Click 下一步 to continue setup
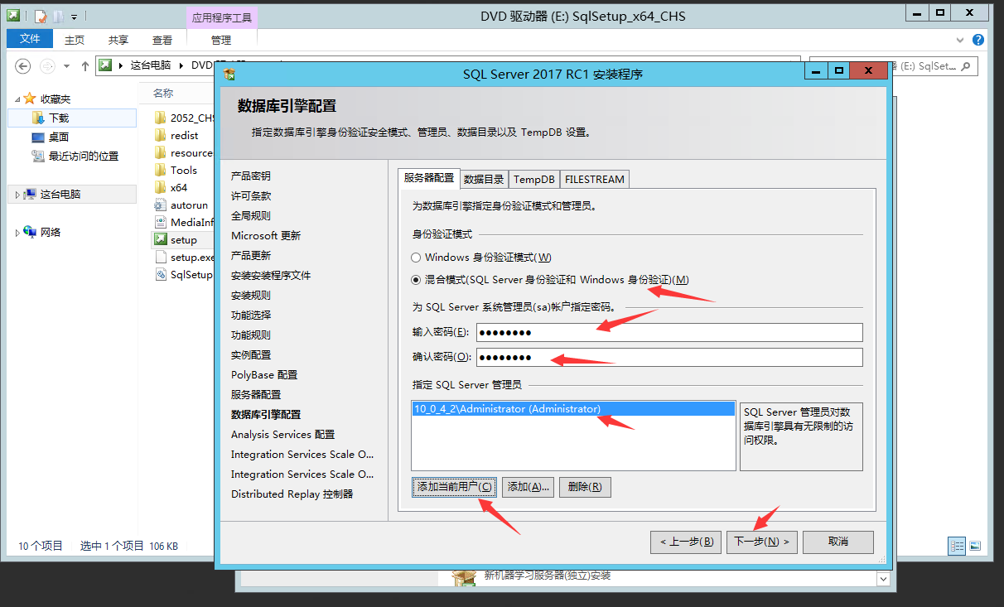The height and width of the screenshot is (607, 1004). point(761,542)
